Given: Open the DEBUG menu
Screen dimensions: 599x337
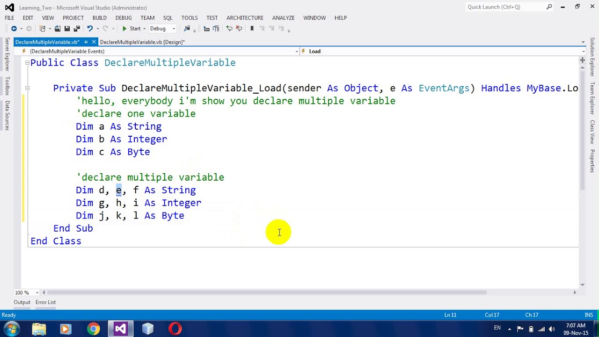Looking at the screenshot, I should (124, 18).
